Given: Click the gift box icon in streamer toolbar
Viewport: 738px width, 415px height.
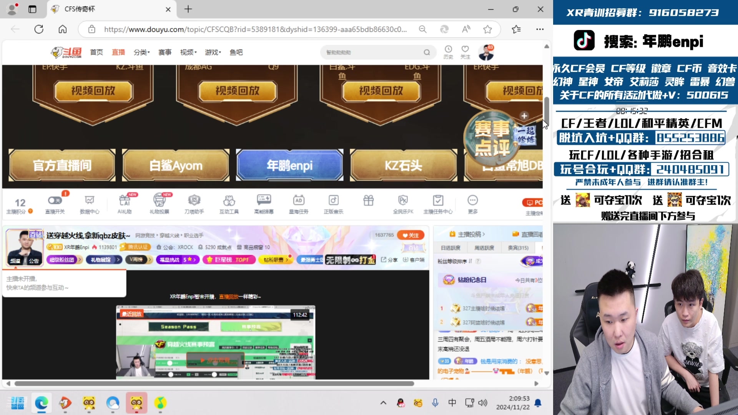Looking at the screenshot, I should pos(368,200).
